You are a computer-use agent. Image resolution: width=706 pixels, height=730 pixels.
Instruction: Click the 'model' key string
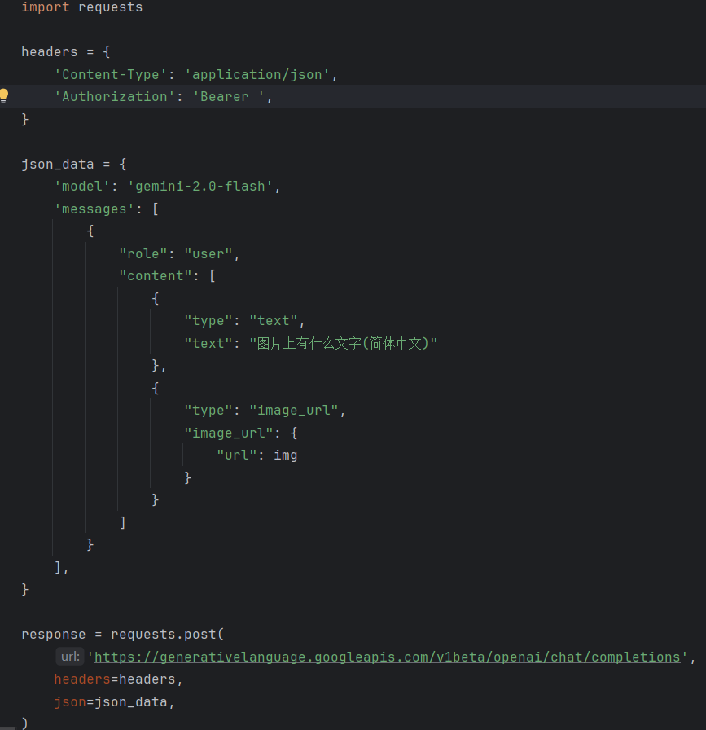[82, 187]
